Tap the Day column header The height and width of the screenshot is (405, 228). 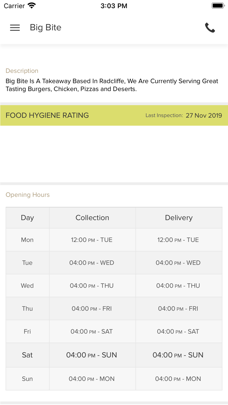[27, 218]
